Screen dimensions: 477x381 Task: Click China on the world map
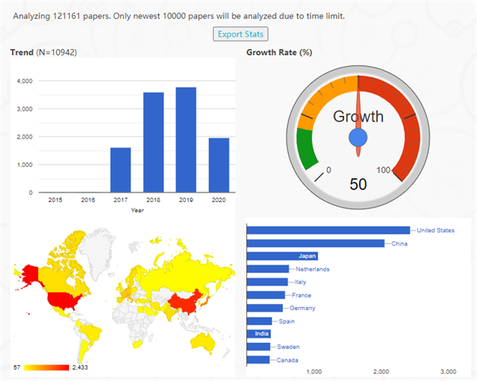[x=185, y=301]
